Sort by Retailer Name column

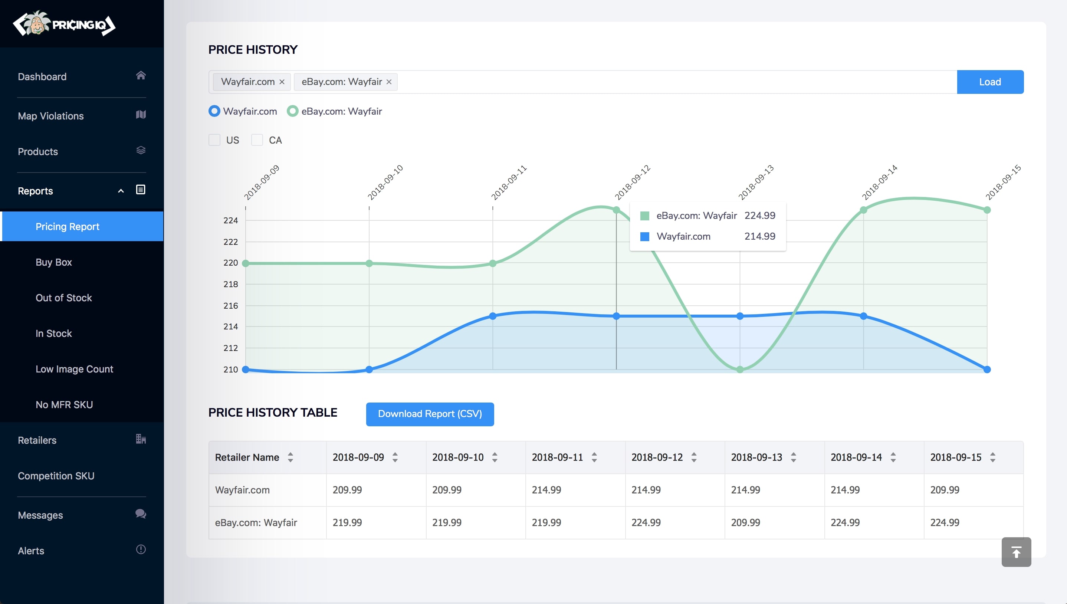pos(290,457)
